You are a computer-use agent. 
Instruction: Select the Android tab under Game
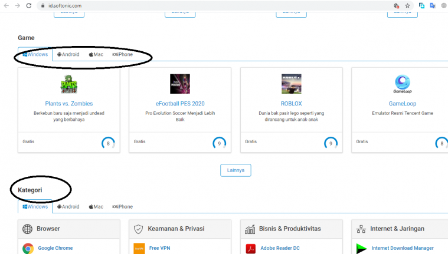click(68, 54)
